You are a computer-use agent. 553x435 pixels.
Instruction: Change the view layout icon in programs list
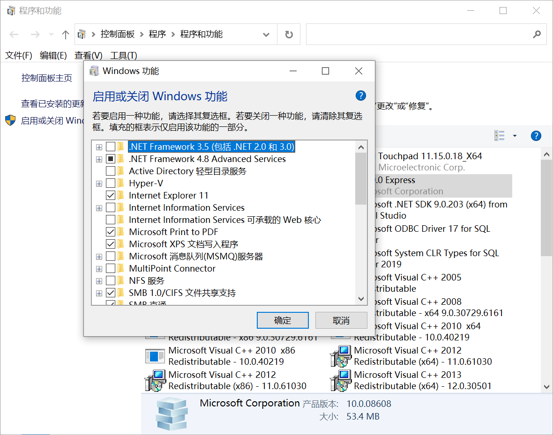(500, 136)
